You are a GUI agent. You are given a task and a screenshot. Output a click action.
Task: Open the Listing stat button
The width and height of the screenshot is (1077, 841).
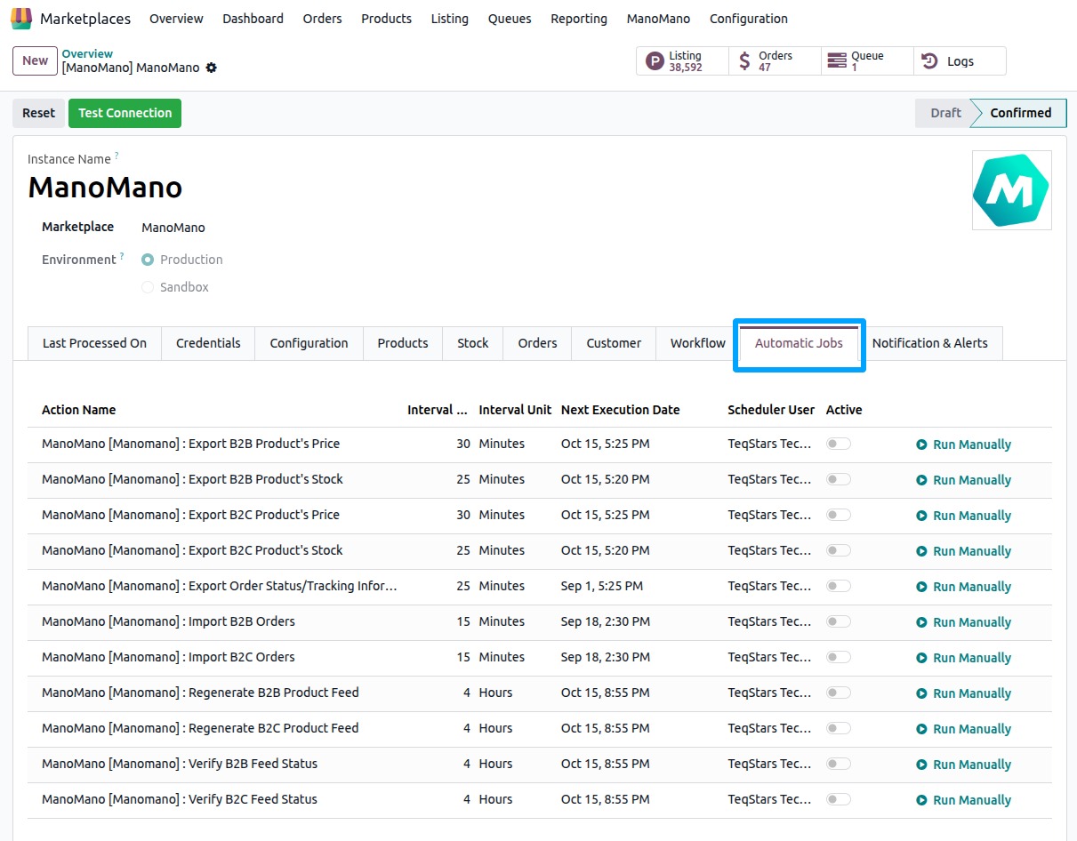coord(682,61)
